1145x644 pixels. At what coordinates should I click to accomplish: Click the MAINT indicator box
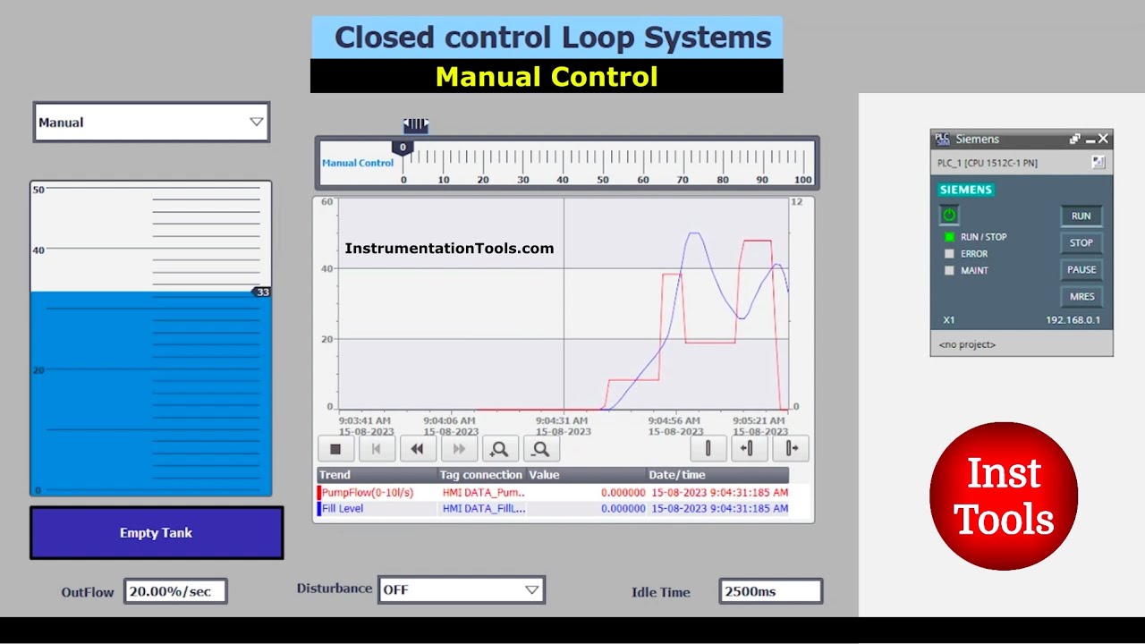(948, 270)
